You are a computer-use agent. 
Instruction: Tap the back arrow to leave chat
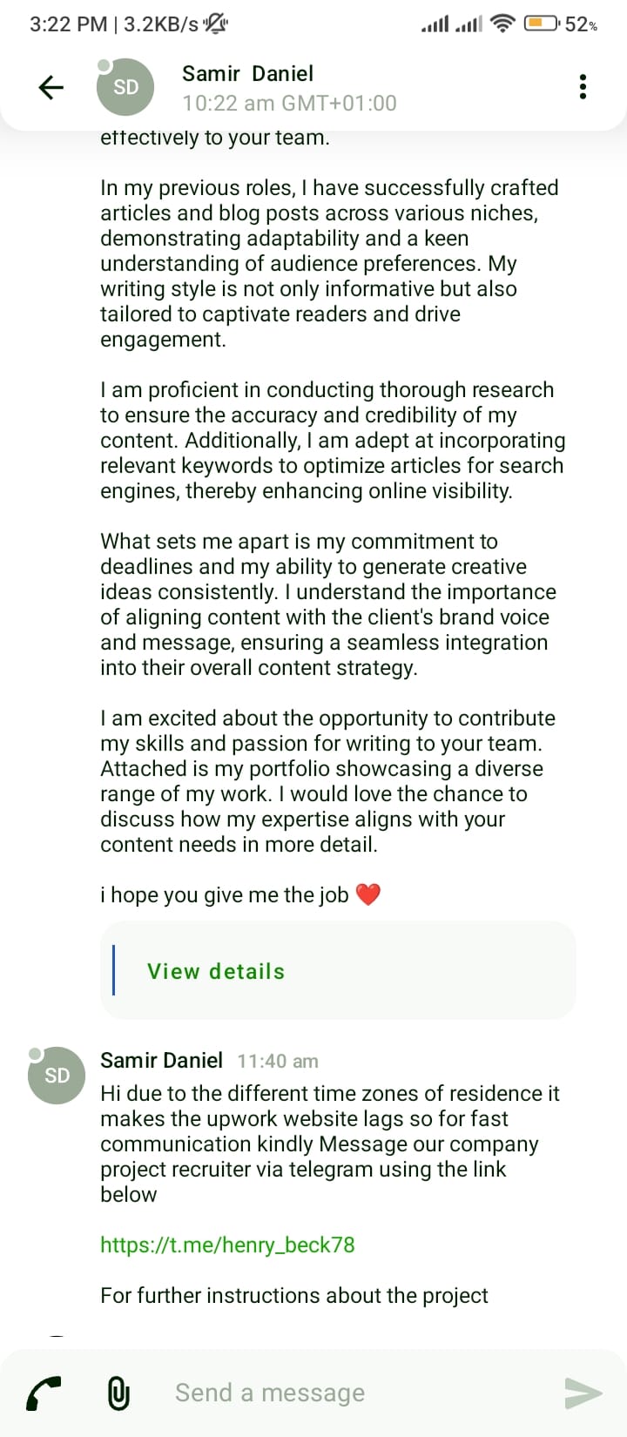point(51,87)
